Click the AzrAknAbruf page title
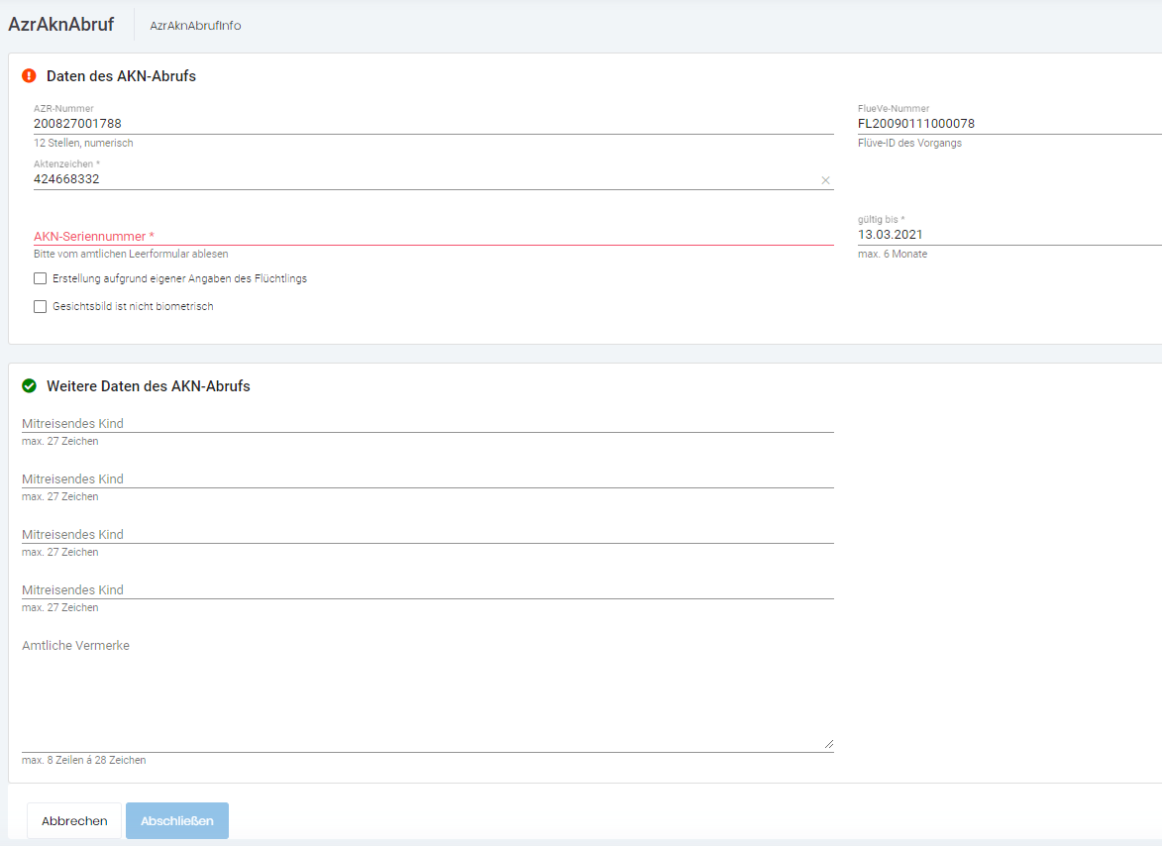Screen dimensions: 1162x846 tap(60, 25)
